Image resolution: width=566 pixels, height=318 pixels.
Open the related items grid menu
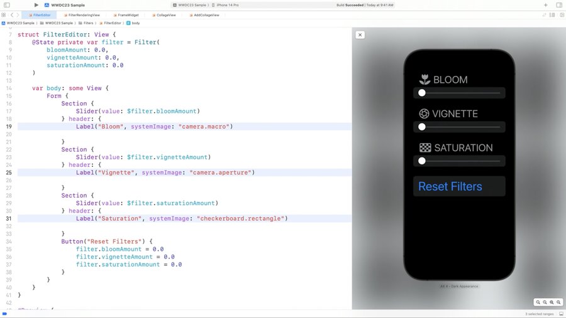pyautogui.click(x=4, y=15)
